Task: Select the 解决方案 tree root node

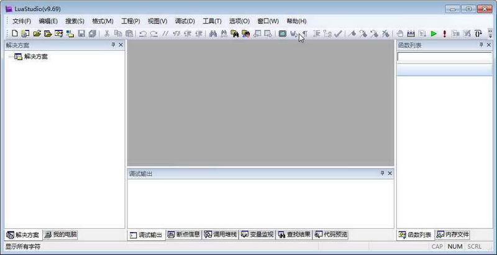Action: [x=35, y=57]
